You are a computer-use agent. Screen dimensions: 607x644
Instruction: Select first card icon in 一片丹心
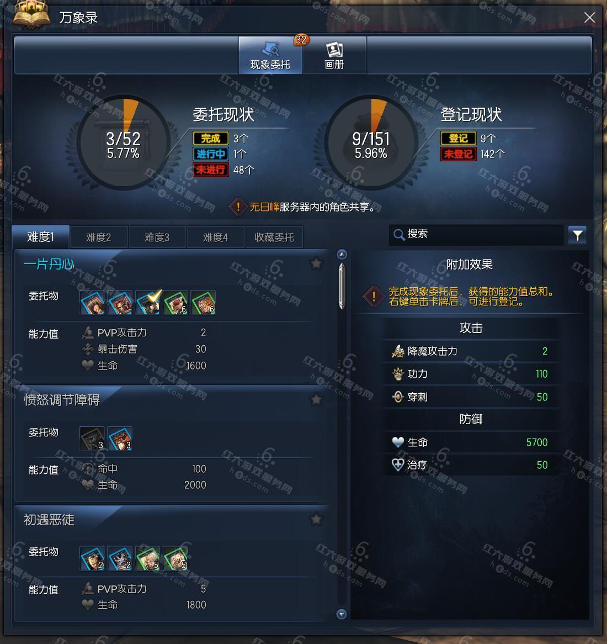point(92,303)
